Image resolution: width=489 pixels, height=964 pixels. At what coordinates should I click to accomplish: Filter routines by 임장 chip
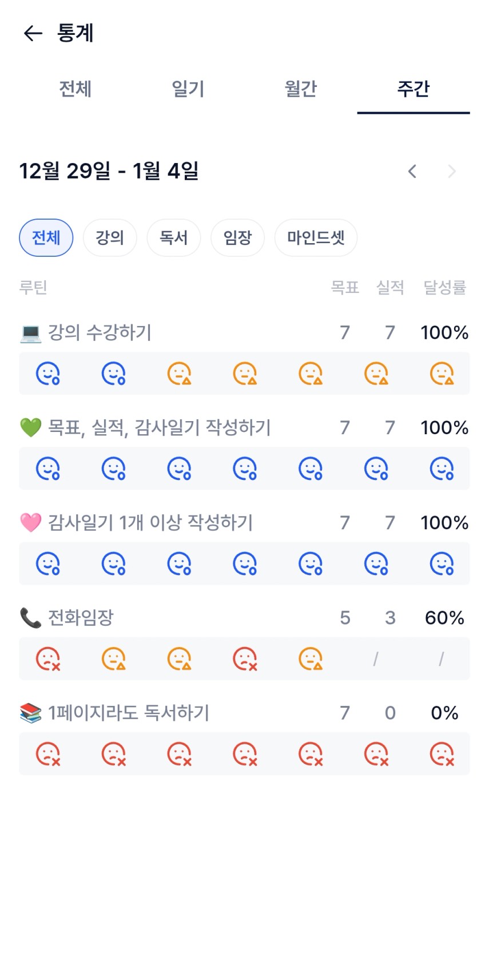237,237
